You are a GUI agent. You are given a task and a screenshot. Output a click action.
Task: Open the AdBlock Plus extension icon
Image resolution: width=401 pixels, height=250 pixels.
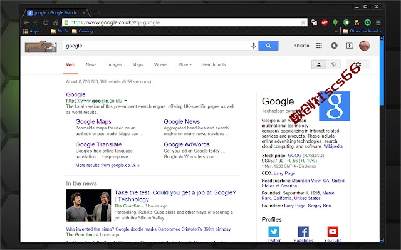click(x=325, y=22)
